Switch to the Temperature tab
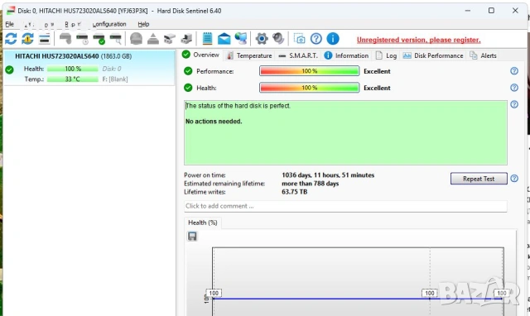530x316 pixels. tap(249, 55)
